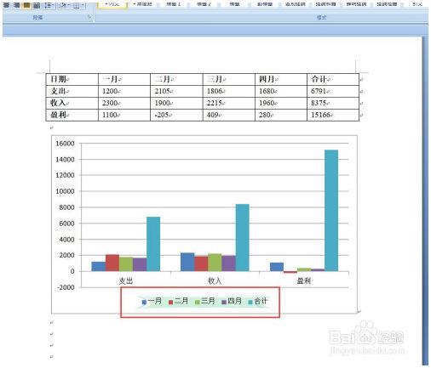
Task: Click the align center paragraph icon
Action: pyautogui.click(x=6, y=5)
